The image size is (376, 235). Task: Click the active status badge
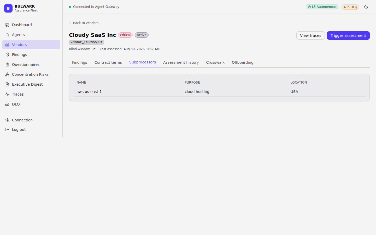(142, 35)
